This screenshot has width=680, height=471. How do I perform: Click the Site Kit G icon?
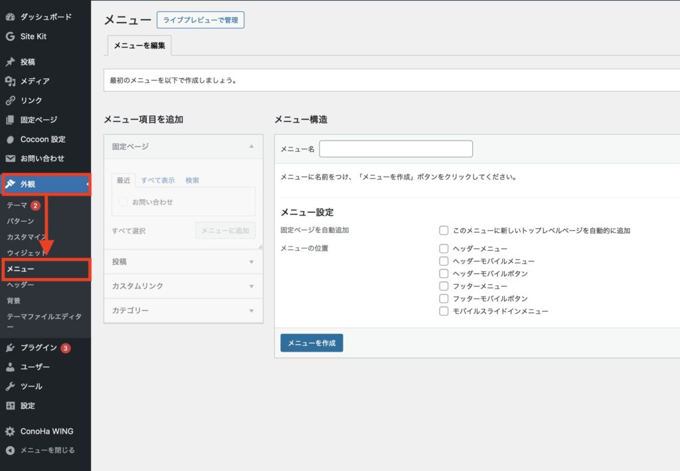10,36
